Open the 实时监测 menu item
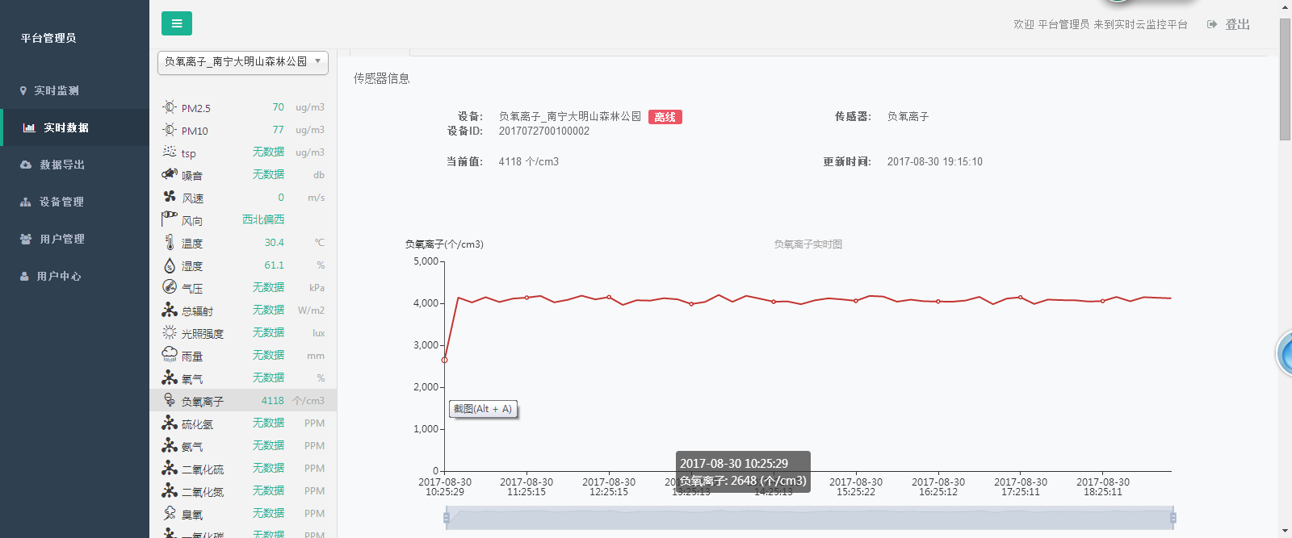This screenshot has height=538, width=1292. (x=57, y=90)
